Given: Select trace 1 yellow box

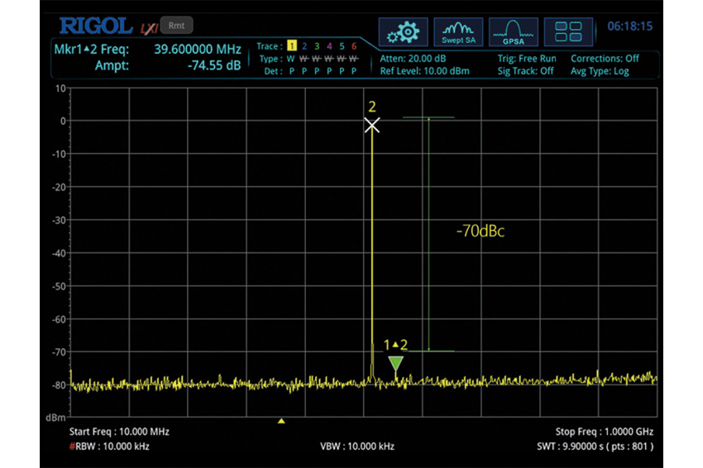Looking at the screenshot, I should pyautogui.click(x=291, y=45).
